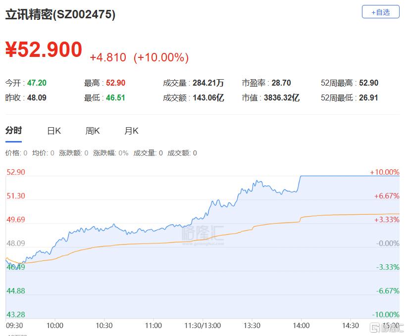This screenshot has height=336, width=407.
Task: Click the stock title 立讯精密(SZ002475)
Action: coord(60,14)
